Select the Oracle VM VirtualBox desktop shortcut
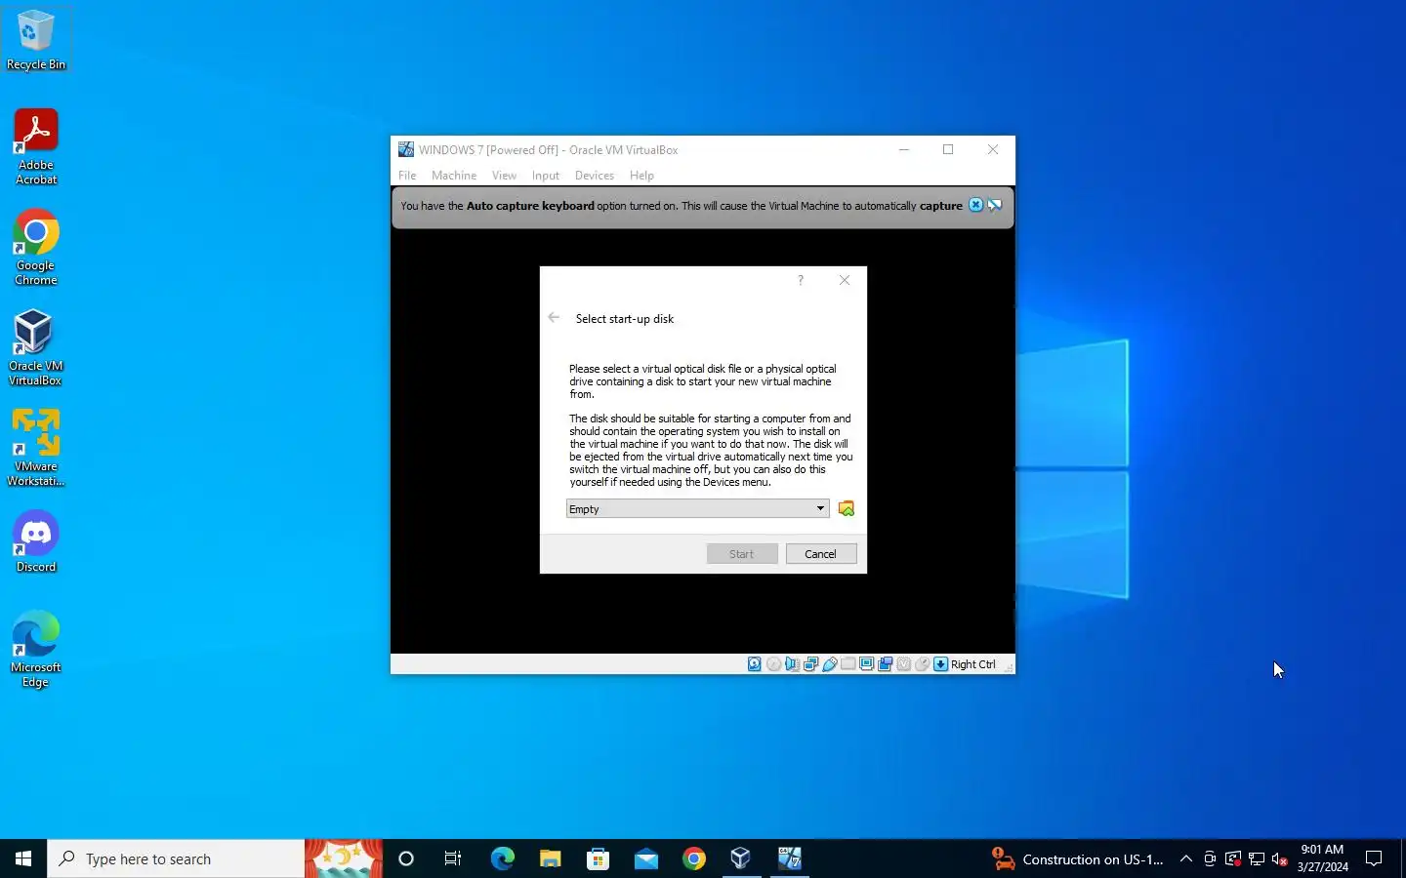 (36, 348)
